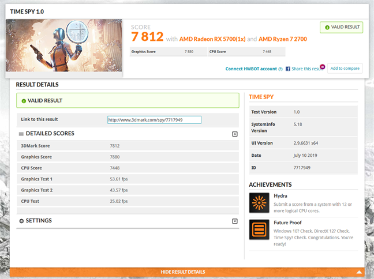The height and width of the screenshot is (279, 374).
Task: Click CPU Score 7 448 in header
Action: click(x=246, y=51)
